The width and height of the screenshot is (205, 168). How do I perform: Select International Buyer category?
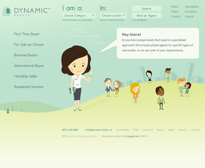(x=29, y=66)
